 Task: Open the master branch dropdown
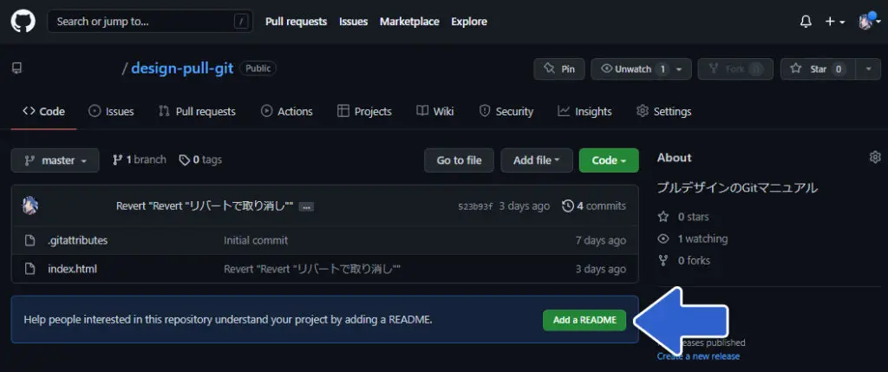(55, 160)
